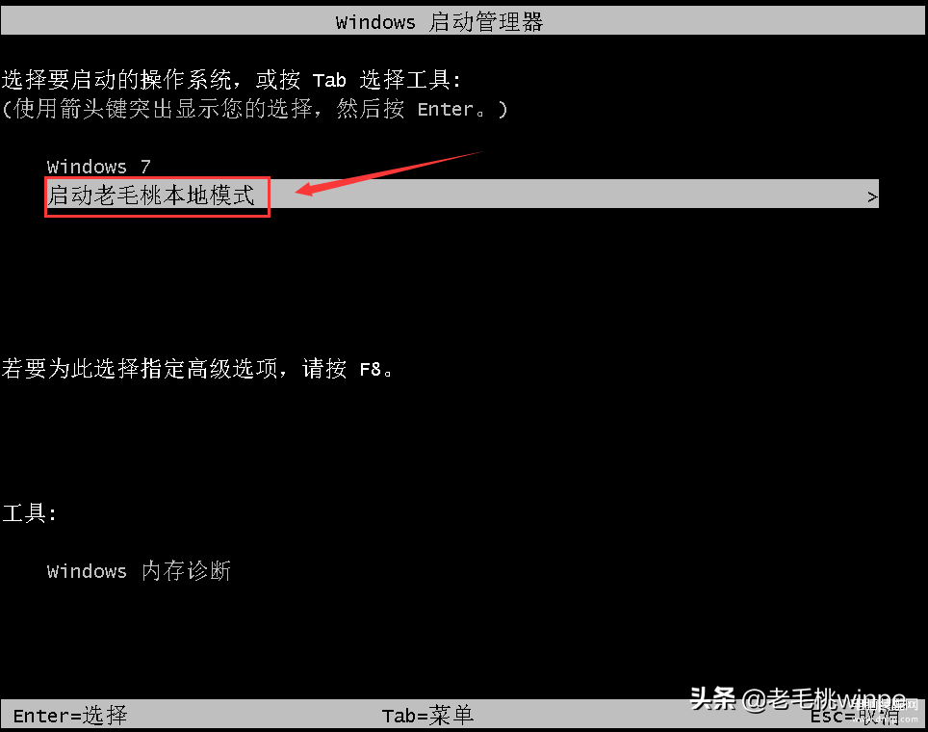Click the 工具: section label

pyautogui.click(x=30, y=512)
